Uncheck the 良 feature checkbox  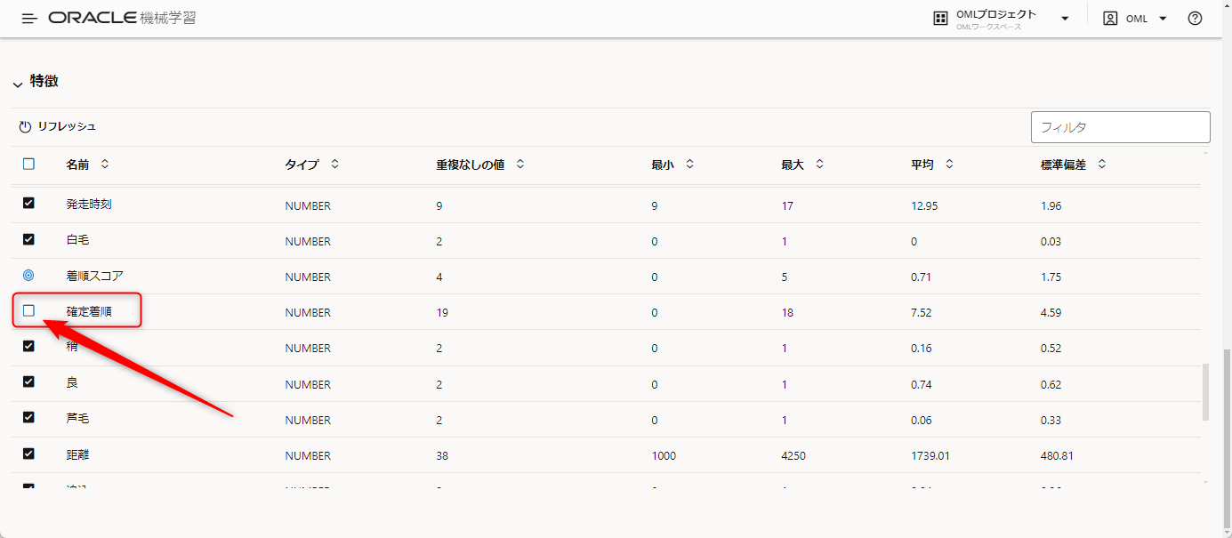pos(28,381)
